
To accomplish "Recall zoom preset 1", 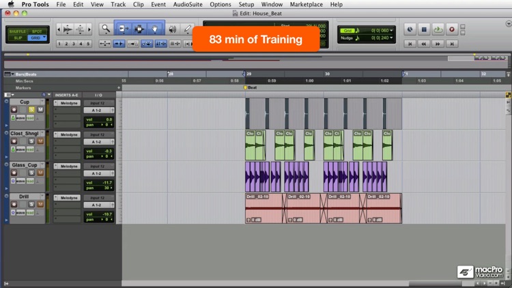I will pos(59,44).
